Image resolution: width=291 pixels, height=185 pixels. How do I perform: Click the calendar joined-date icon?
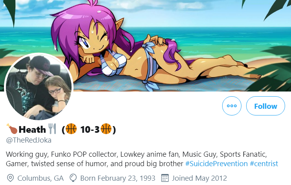click(165, 178)
